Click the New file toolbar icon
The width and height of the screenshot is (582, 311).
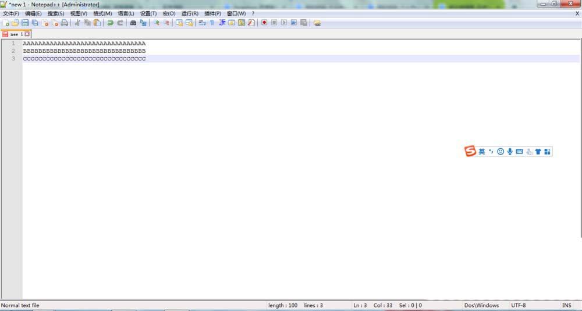[6, 23]
